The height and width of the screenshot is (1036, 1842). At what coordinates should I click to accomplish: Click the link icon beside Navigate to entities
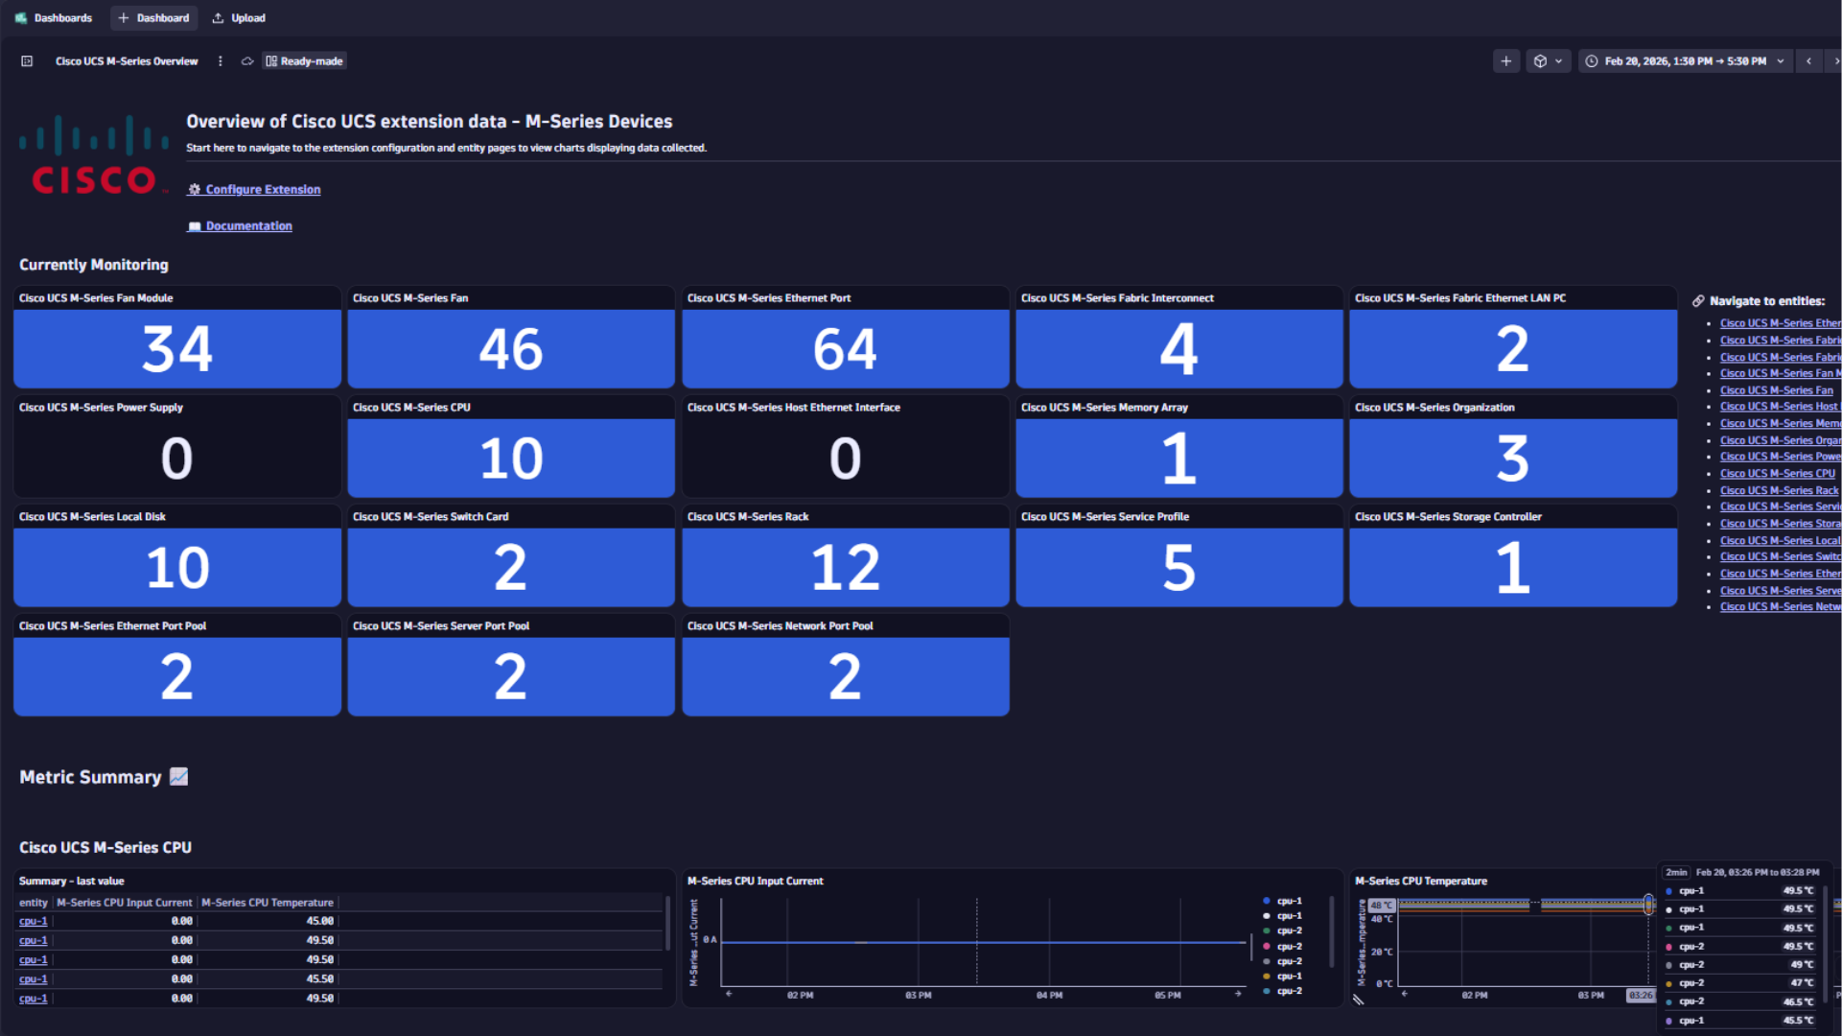click(x=1699, y=300)
